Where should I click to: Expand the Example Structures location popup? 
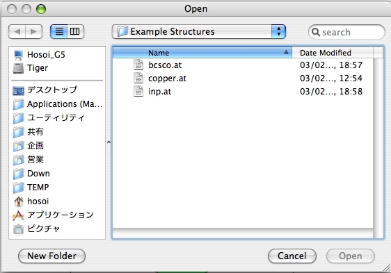[199, 32]
